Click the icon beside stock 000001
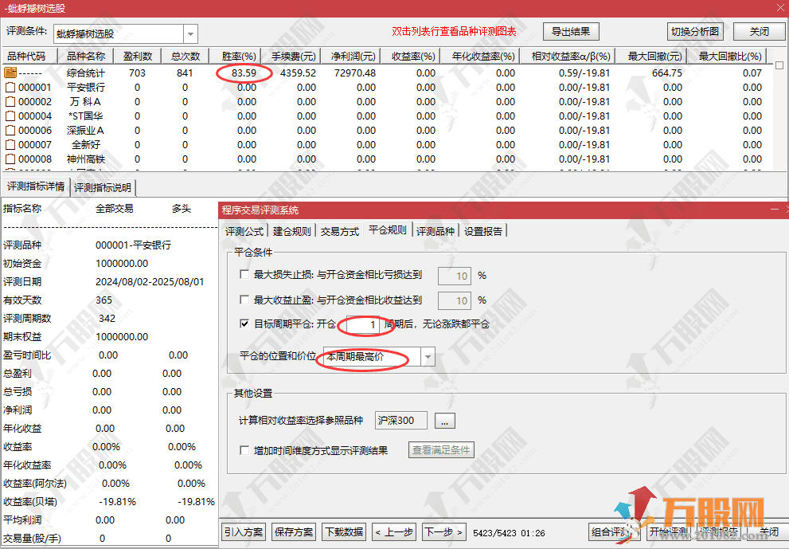 point(10,87)
